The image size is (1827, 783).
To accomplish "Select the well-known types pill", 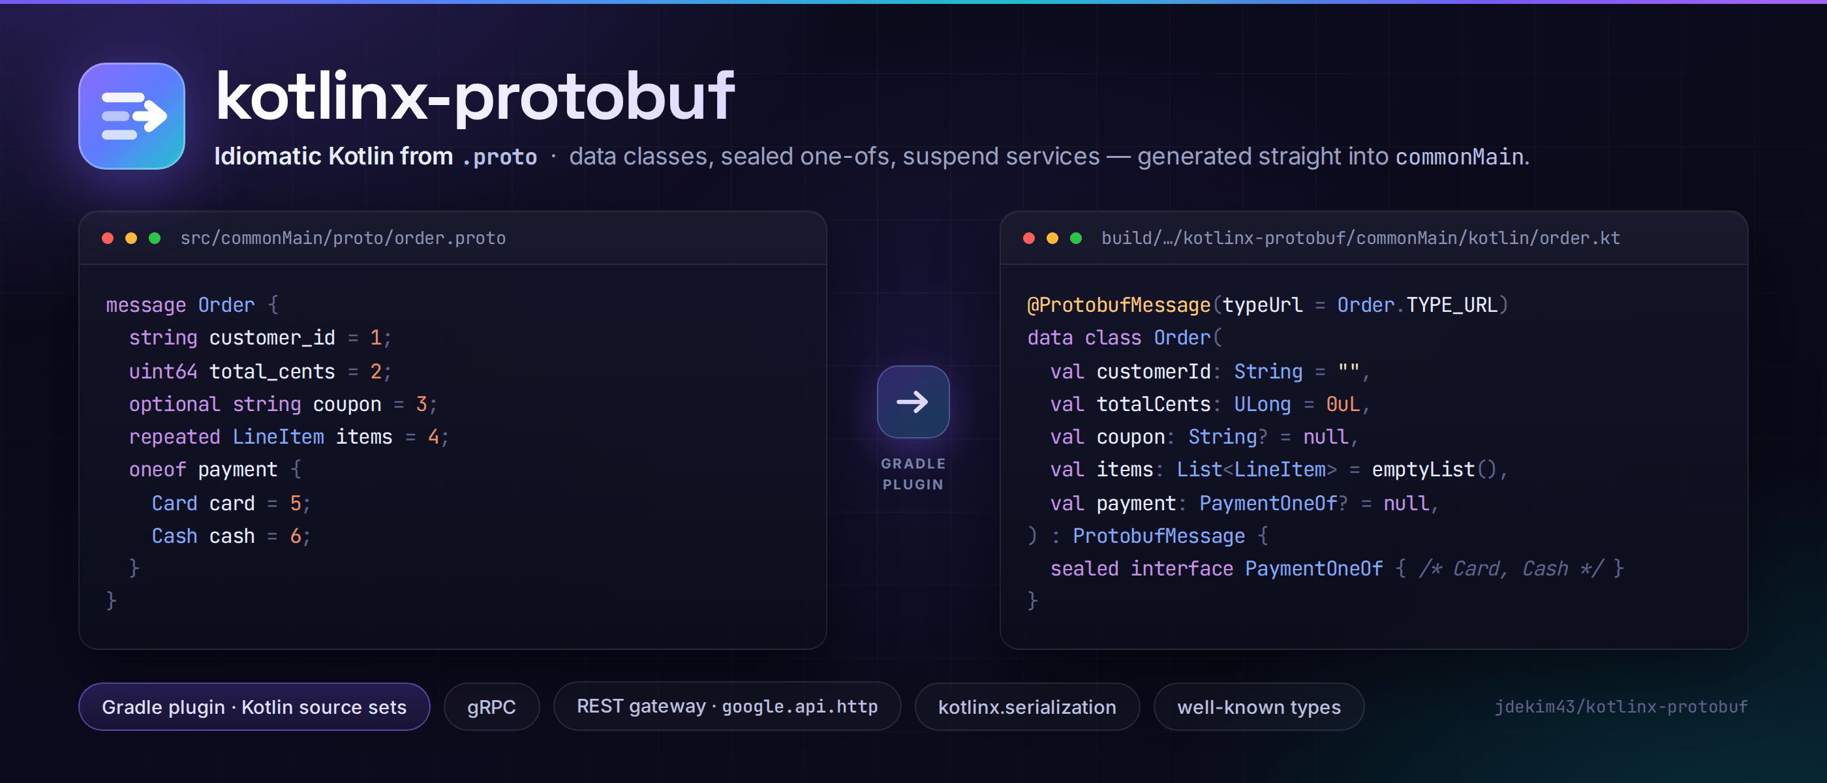I will [x=1259, y=707].
